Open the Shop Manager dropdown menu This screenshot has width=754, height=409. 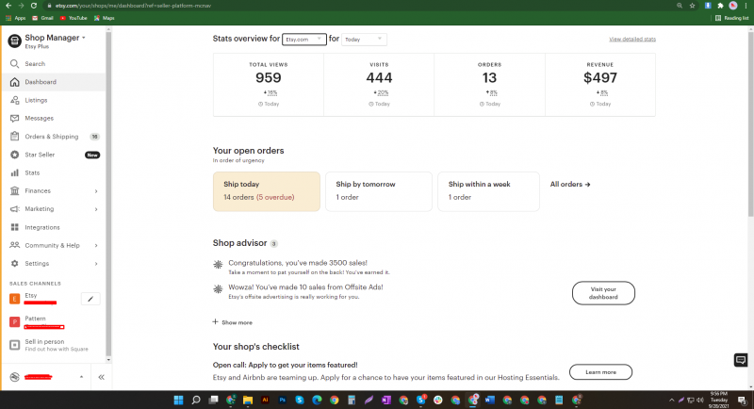click(x=55, y=38)
